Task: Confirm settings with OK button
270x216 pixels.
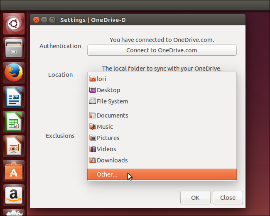Action: [195, 198]
